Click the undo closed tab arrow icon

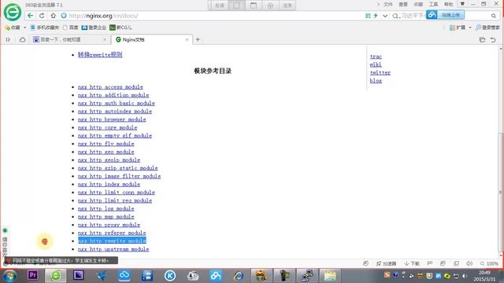[x=493, y=39]
